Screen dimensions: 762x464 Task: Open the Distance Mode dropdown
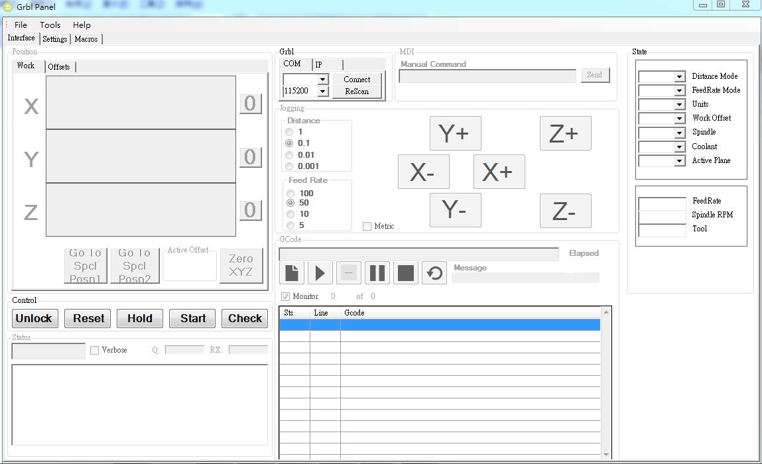679,77
